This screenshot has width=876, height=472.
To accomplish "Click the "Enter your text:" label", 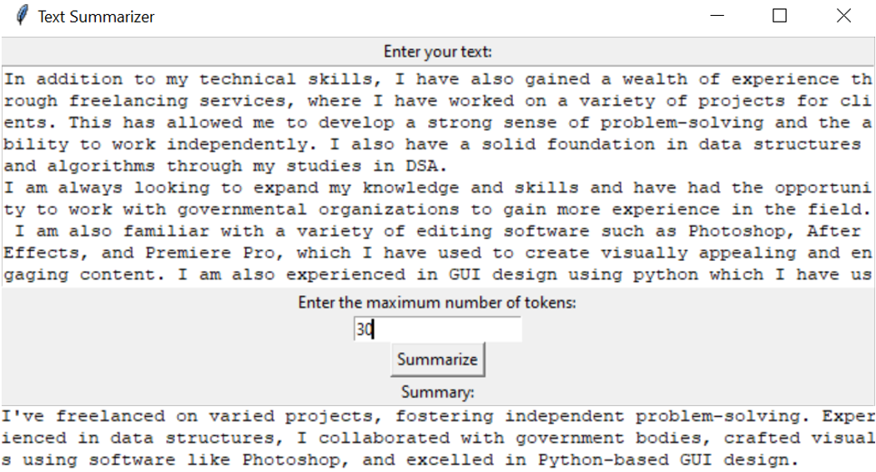I will pyautogui.click(x=437, y=52).
